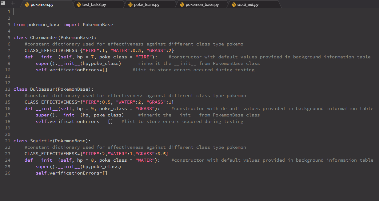
Task: Click the Python icon on the test_task3.py tab
Action: tap(78, 4)
